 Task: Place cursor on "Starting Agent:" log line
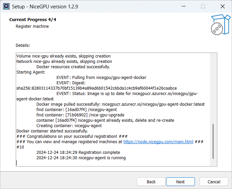point(31,72)
